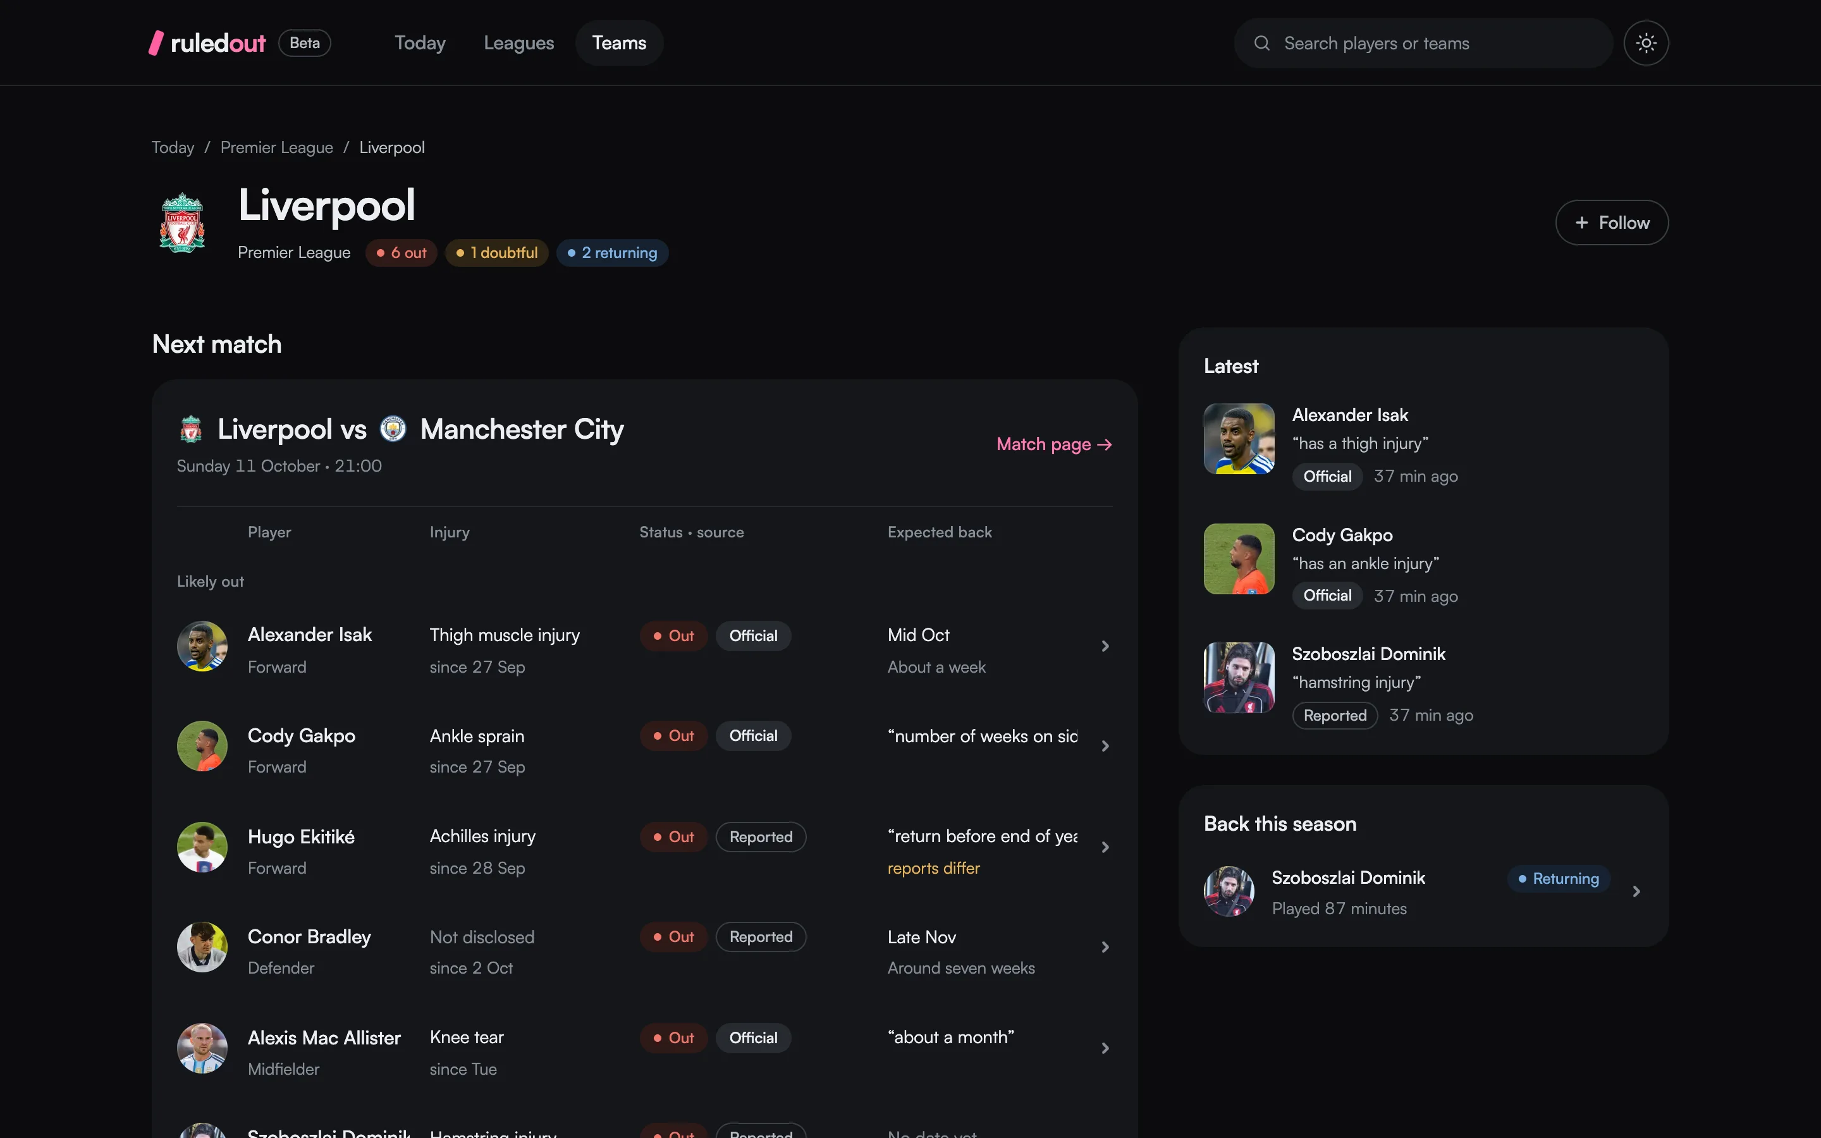This screenshot has height=1138, width=1821.
Task: Expand Alexander Isak row chevron
Action: (x=1105, y=645)
